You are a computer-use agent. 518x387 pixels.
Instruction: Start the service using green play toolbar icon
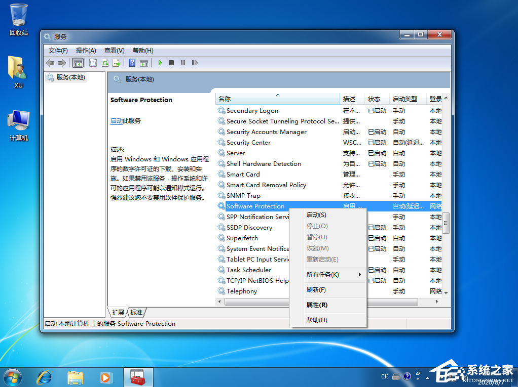coord(160,63)
